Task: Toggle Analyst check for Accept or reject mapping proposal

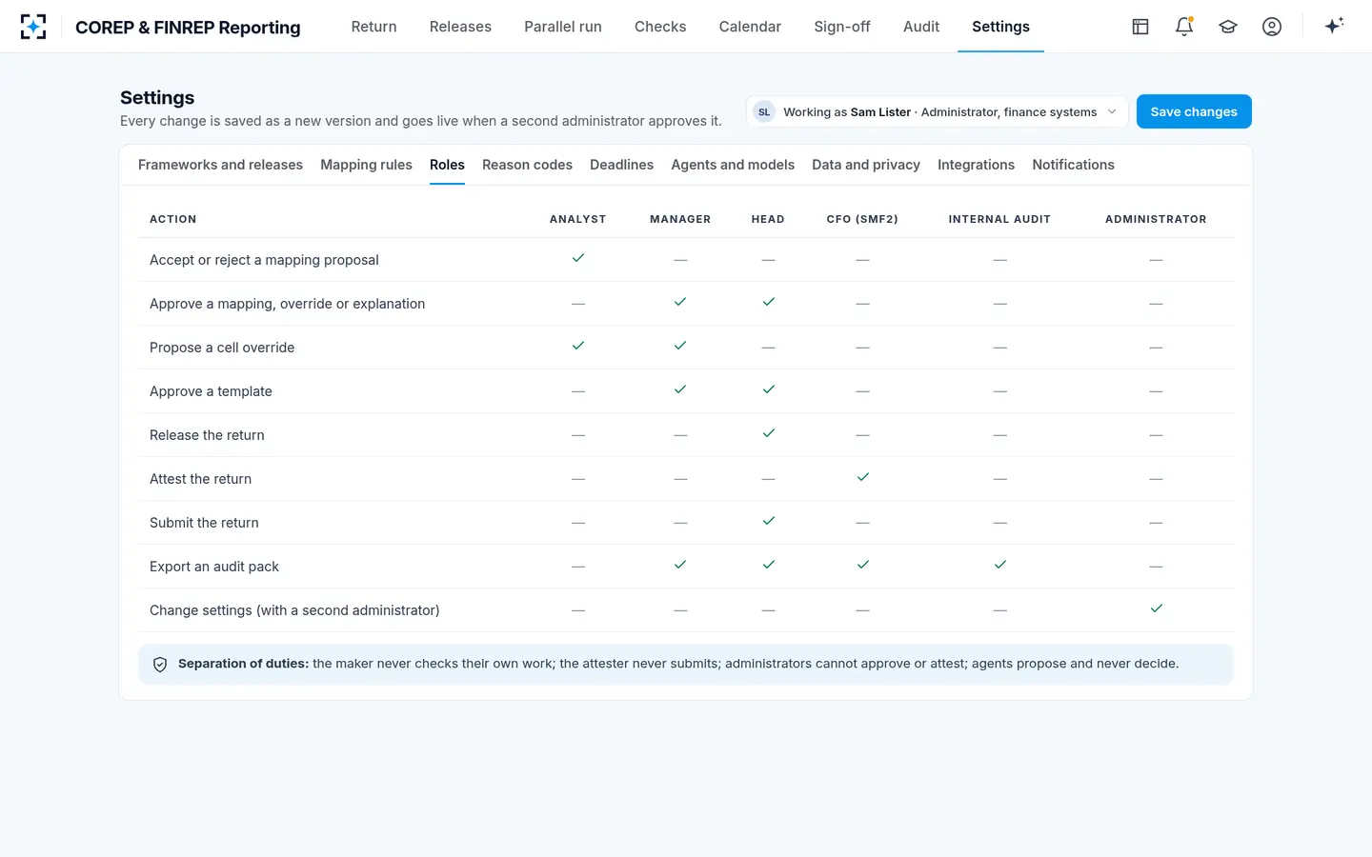Action: [578, 258]
